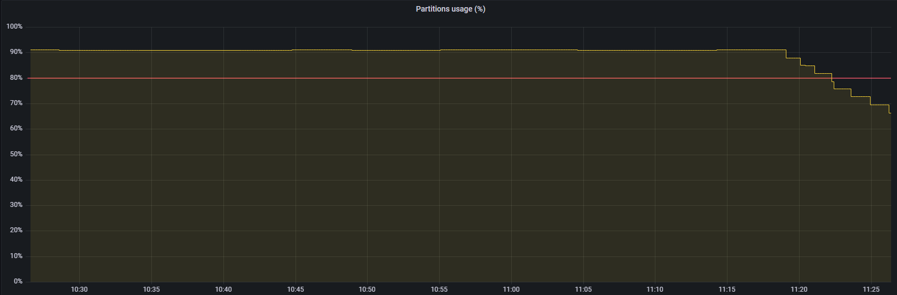
Task: Click the 10:45 time axis label
Action: [x=296, y=289]
